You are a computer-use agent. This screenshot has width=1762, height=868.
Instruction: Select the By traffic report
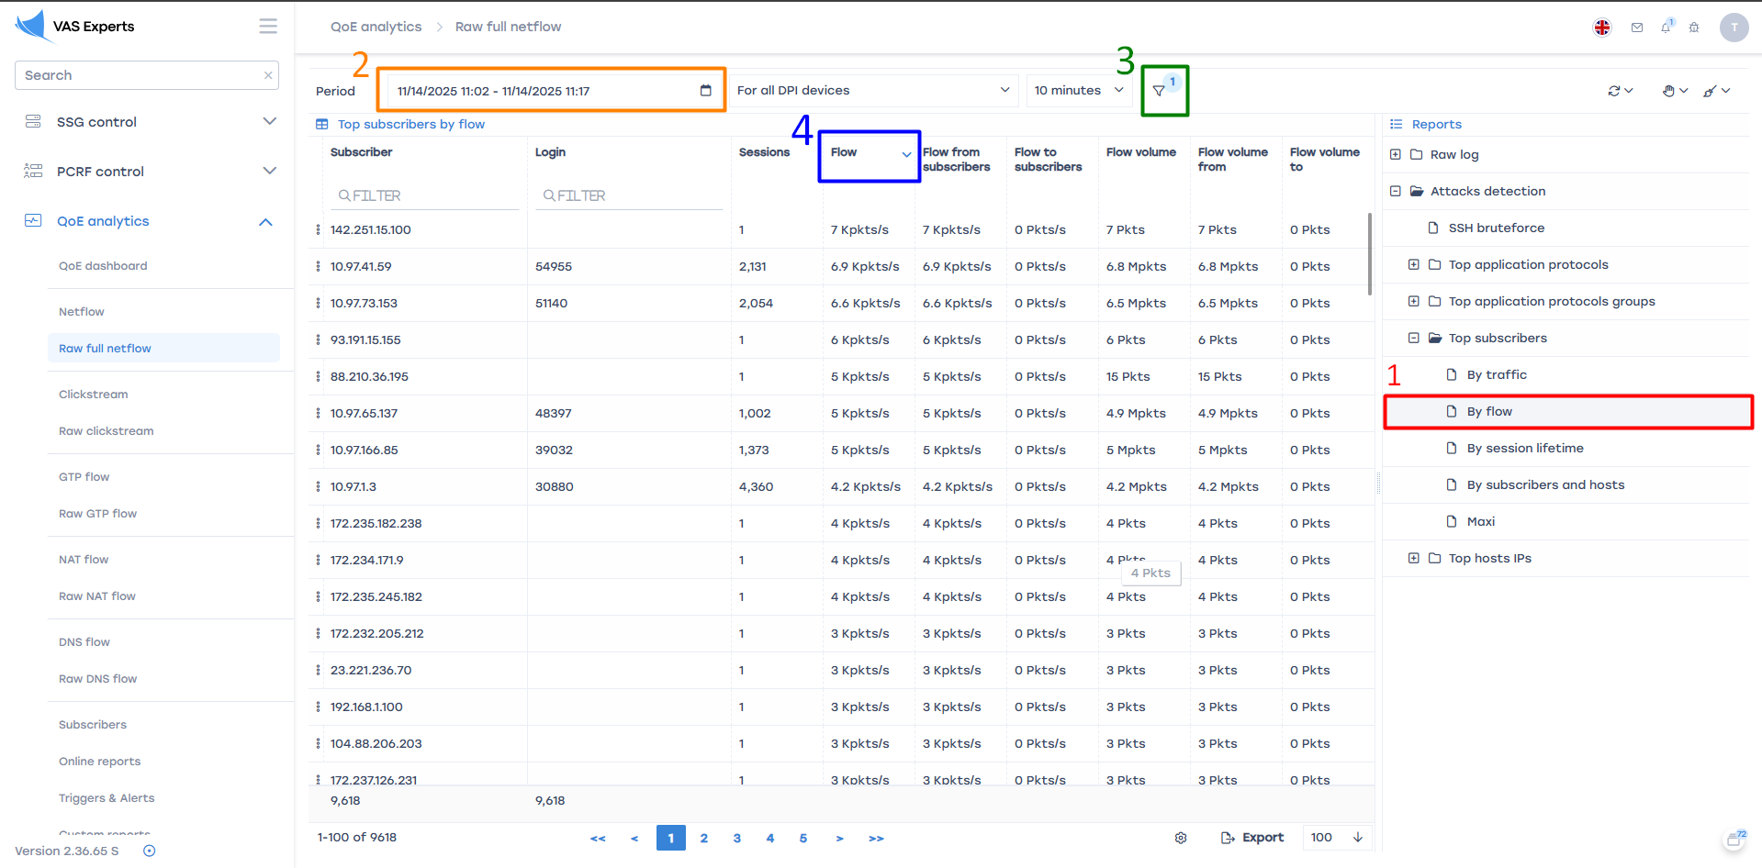pyautogui.click(x=1497, y=375)
